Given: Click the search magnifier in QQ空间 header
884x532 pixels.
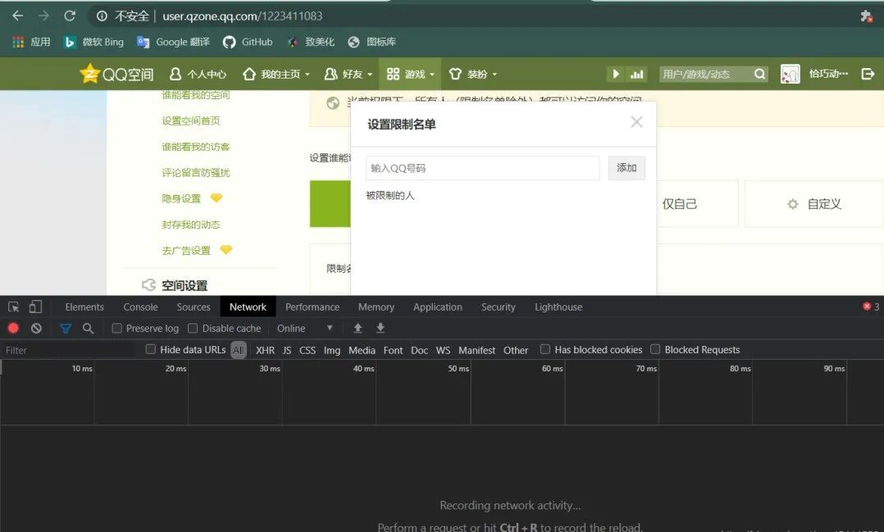Looking at the screenshot, I should (759, 74).
